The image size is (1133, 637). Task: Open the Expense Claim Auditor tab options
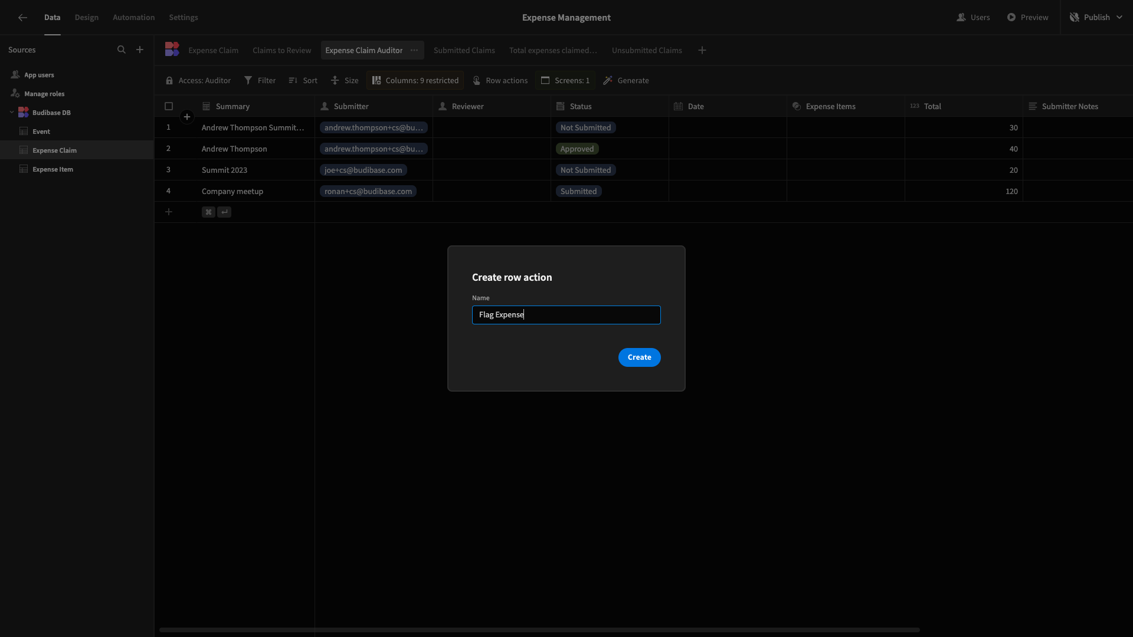click(x=414, y=51)
